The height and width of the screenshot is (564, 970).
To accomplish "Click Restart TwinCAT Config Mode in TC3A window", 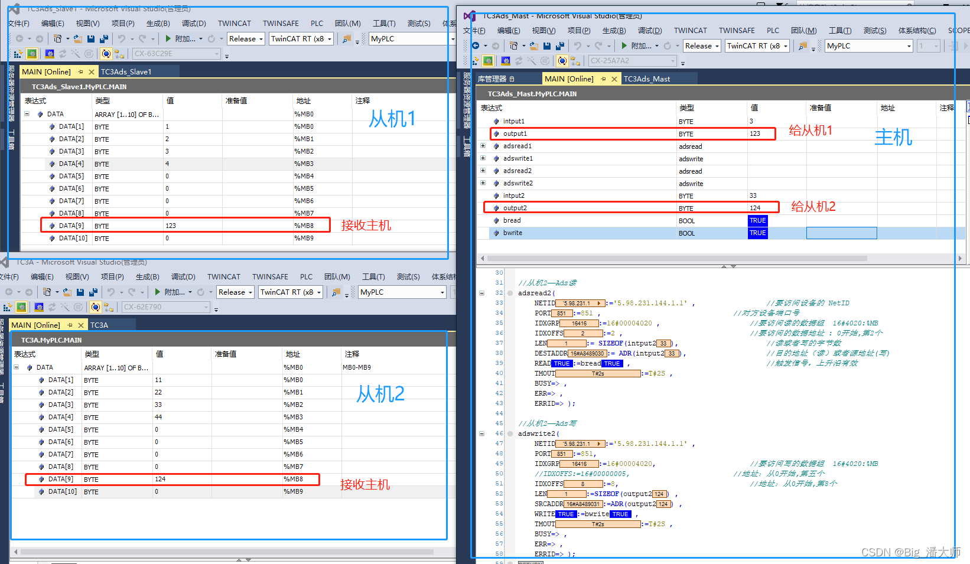I will pyautogui.click(x=39, y=307).
